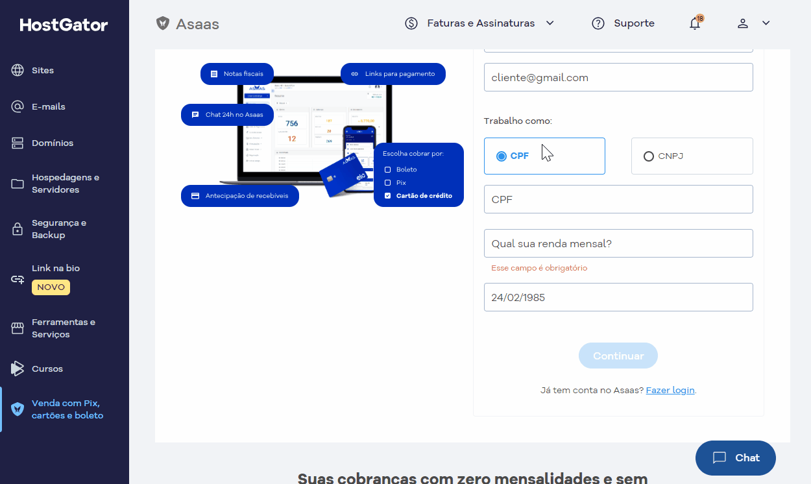This screenshot has width=811, height=484.
Task: Focus the birth date field 24/02/1985
Action: (618, 297)
